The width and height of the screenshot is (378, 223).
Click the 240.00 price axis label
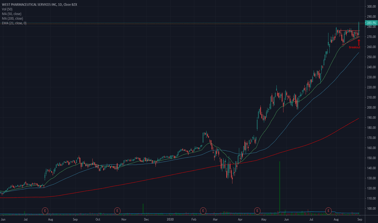pyautogui.click(x=372, y=67)
